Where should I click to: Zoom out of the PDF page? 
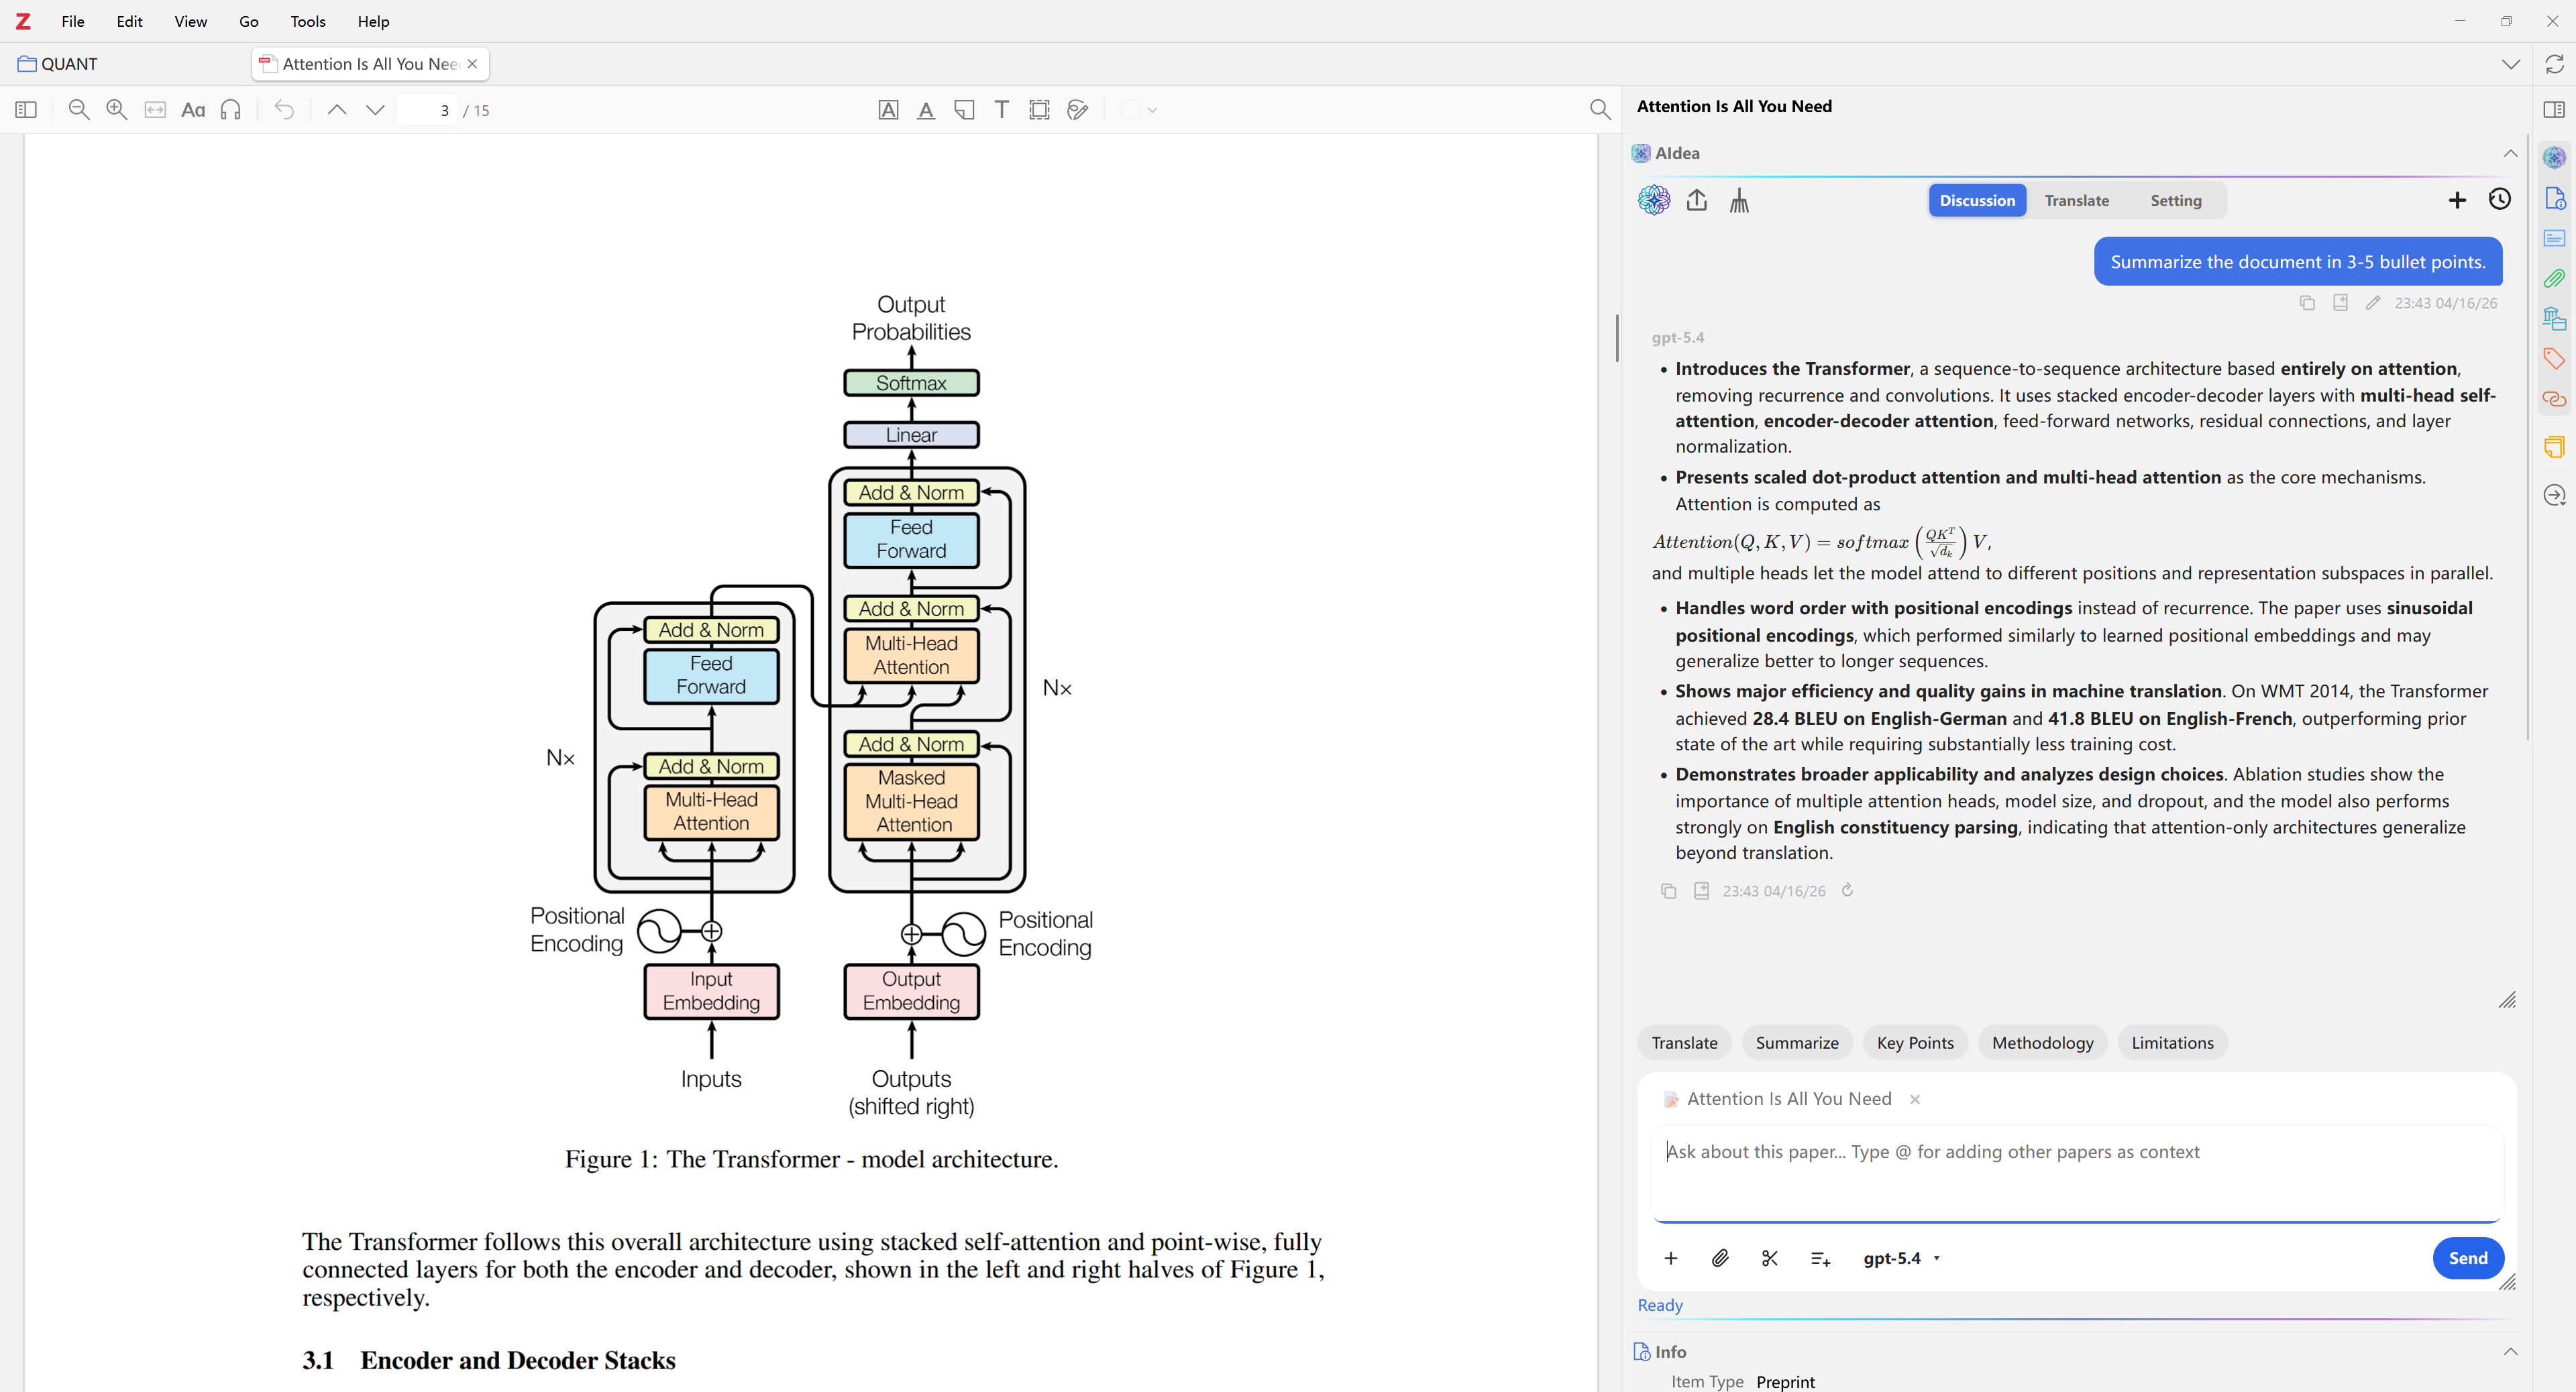[x=79, y=110]
